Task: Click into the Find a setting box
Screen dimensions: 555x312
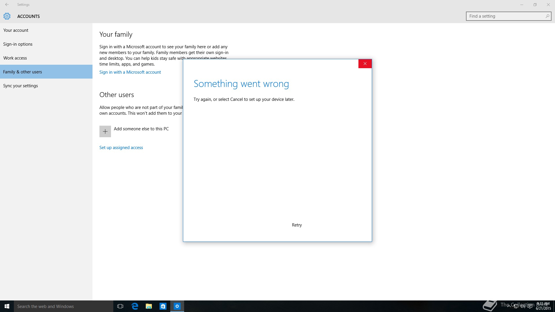Action: pos(504,16)
